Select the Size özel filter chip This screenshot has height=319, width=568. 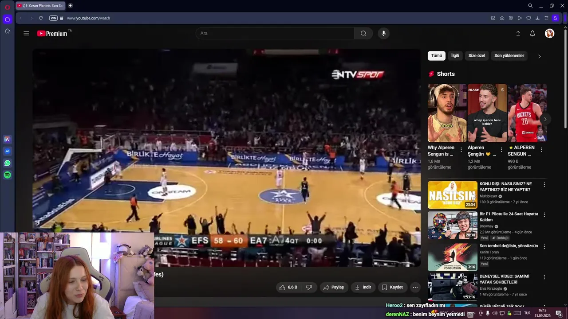click(477, 56)
